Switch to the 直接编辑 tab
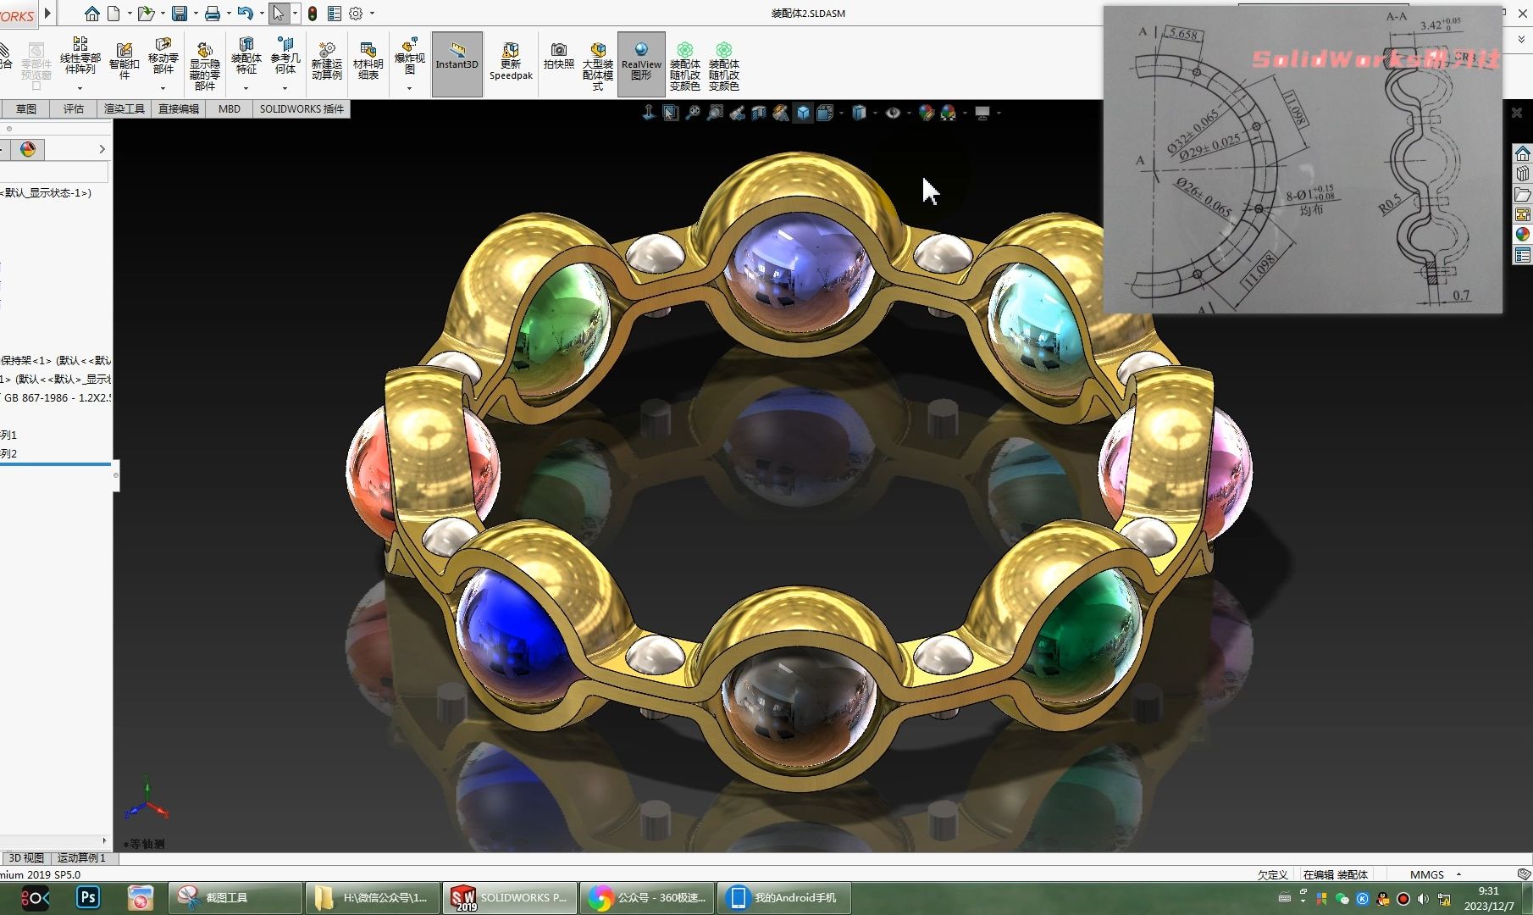This screenshot has width=1533, height=915. point(179,108)
